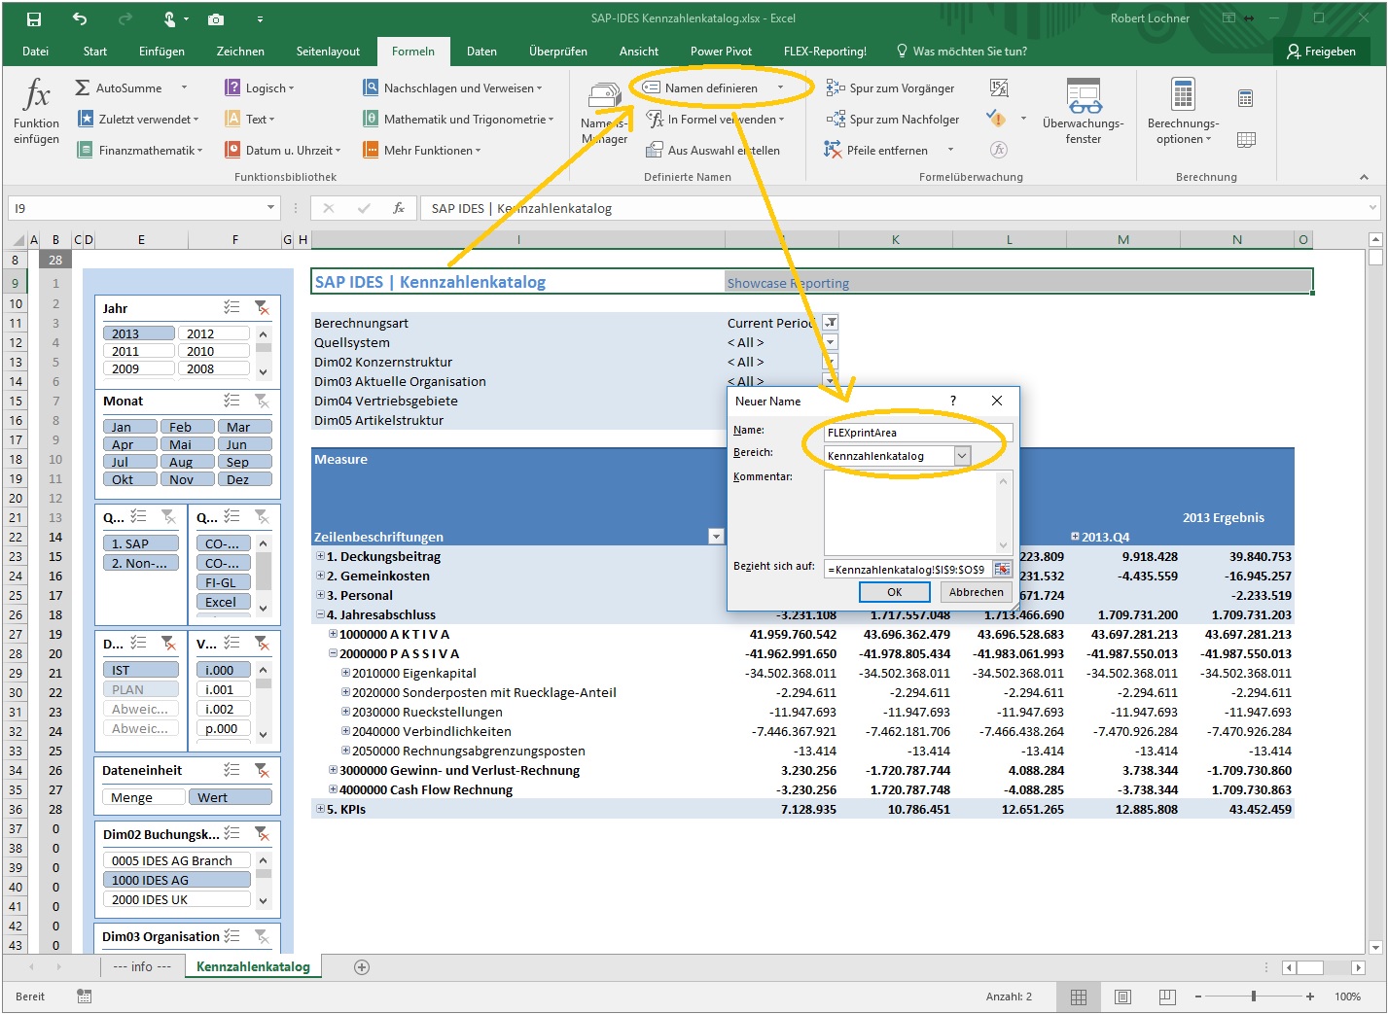Click the AutoSumme sigma icon

tap(83, 87)
